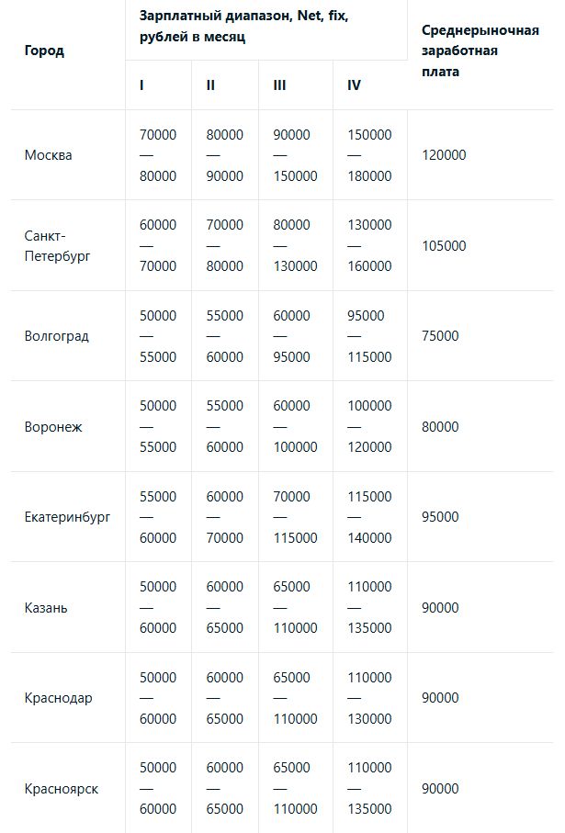Click Volgograd's average salary value 75000
The width and height of the screenshot is (565, 833).
(x=440, y=336)
